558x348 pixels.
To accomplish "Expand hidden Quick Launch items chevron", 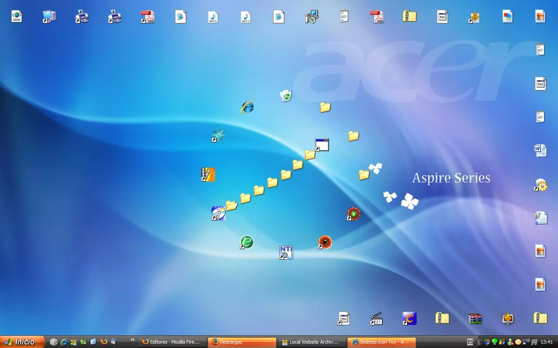I will pos(132,340).
